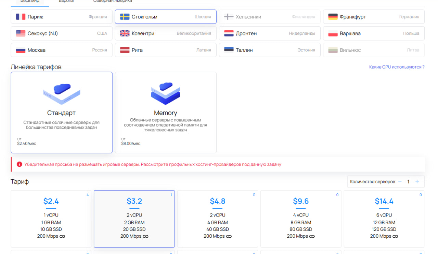This screenshot has width=438, height=254.
Task: Select the Москва Россия location option
Action: pos(62,50)
